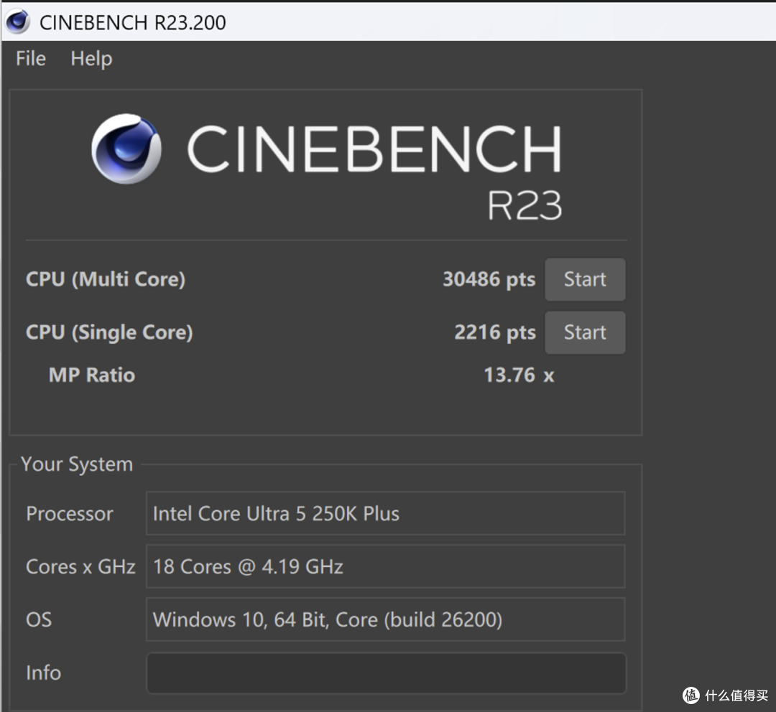Click the R23 version text under the logo
This screenshot has width=776, height=712.
point(525,205)
